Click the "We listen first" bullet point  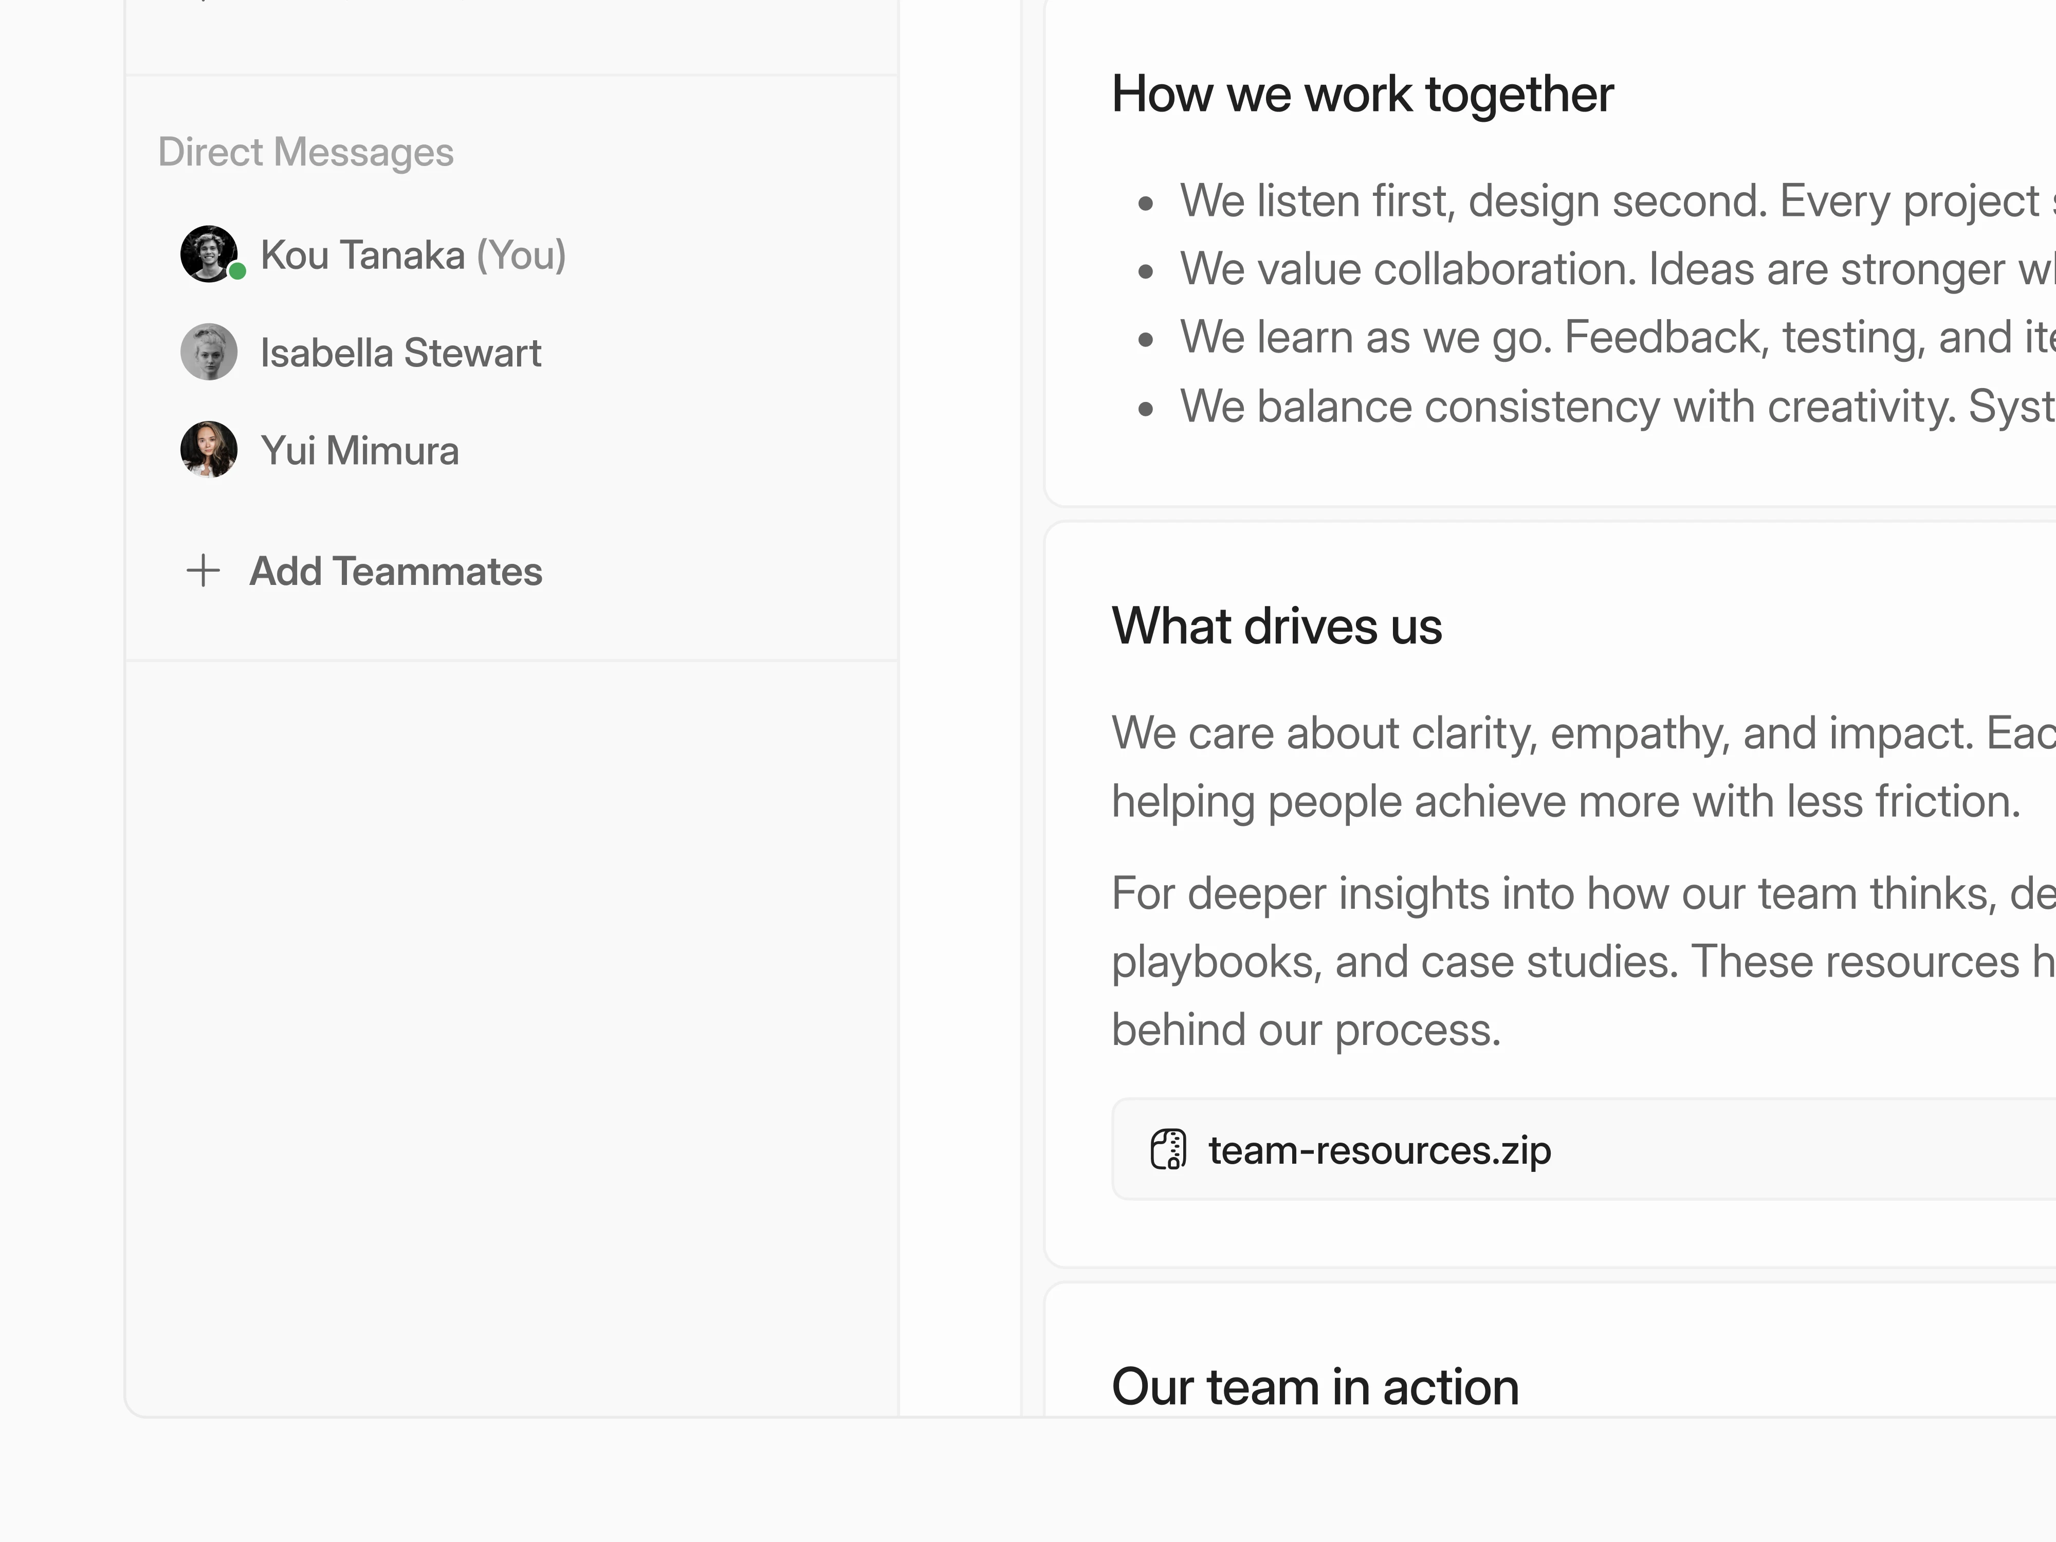coord(1608,201)
